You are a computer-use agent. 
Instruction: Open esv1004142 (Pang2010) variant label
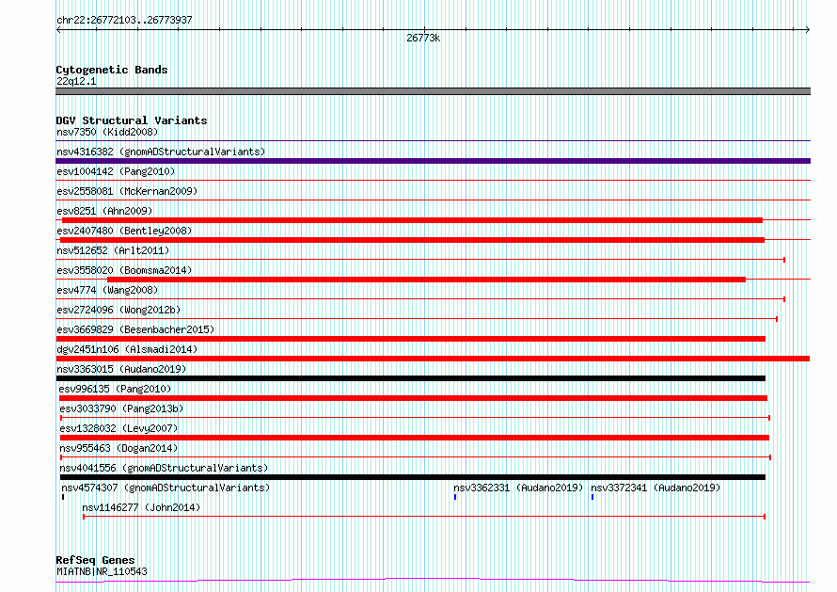point(116,171)
